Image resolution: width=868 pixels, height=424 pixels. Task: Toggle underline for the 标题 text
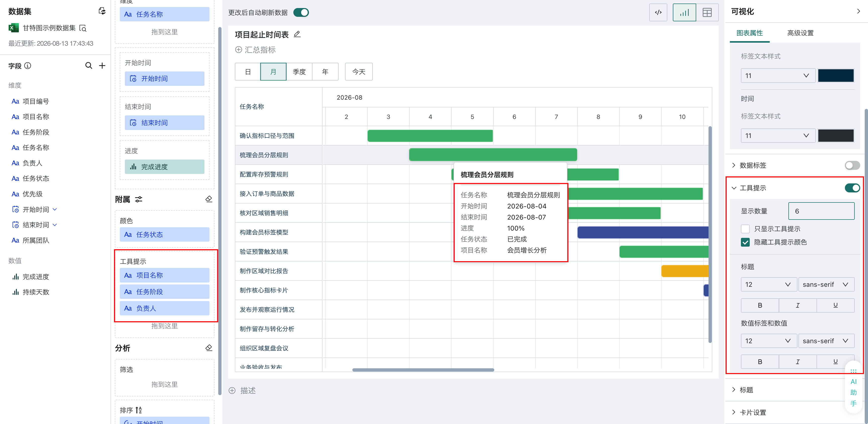[x=835, y=305]
